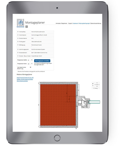Zoom out with the minus control

93,86
